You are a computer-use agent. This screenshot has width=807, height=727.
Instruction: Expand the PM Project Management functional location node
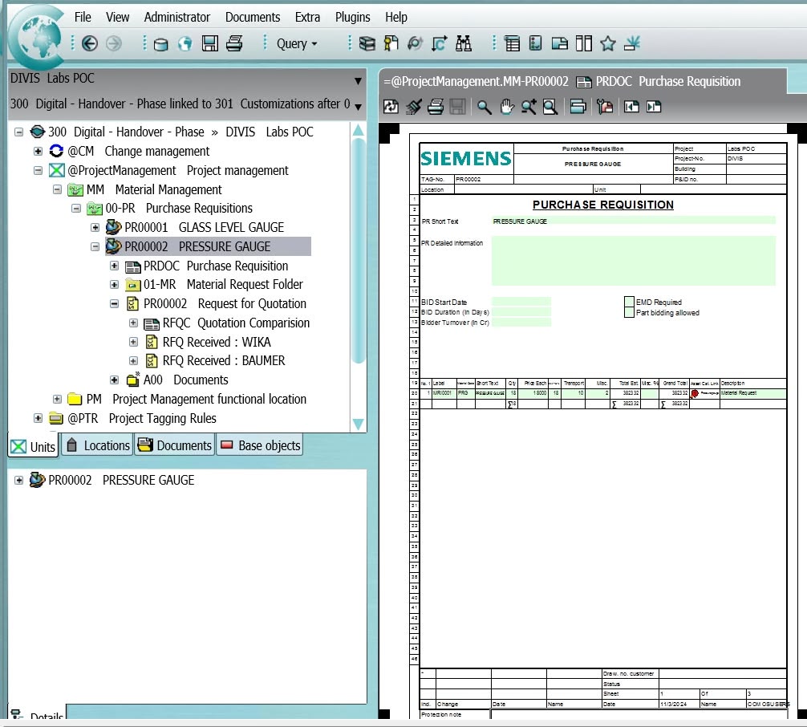pos(57,400)
